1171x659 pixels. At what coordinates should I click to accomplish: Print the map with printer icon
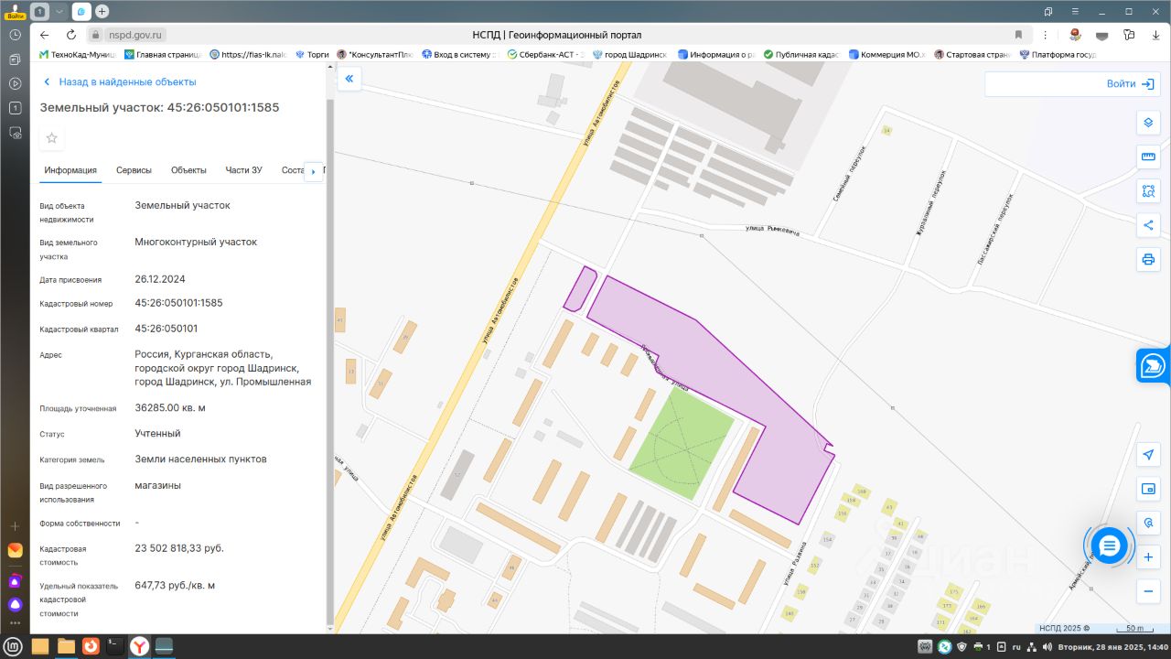1148,259
